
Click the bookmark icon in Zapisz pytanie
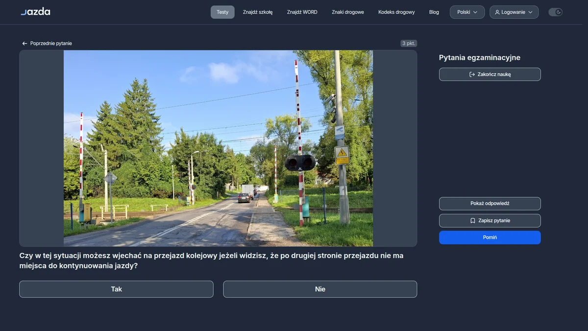click(x=473, y=221)
